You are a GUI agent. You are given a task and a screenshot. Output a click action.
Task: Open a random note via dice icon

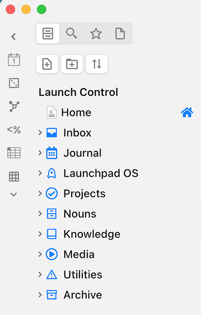pos(14,83)
